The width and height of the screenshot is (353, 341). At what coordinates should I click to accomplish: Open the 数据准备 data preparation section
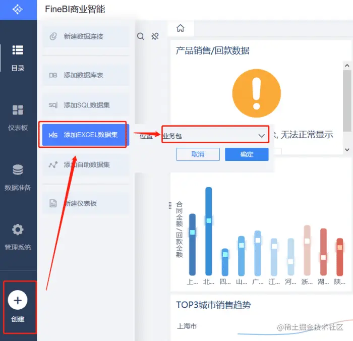[x=18, y=178]
